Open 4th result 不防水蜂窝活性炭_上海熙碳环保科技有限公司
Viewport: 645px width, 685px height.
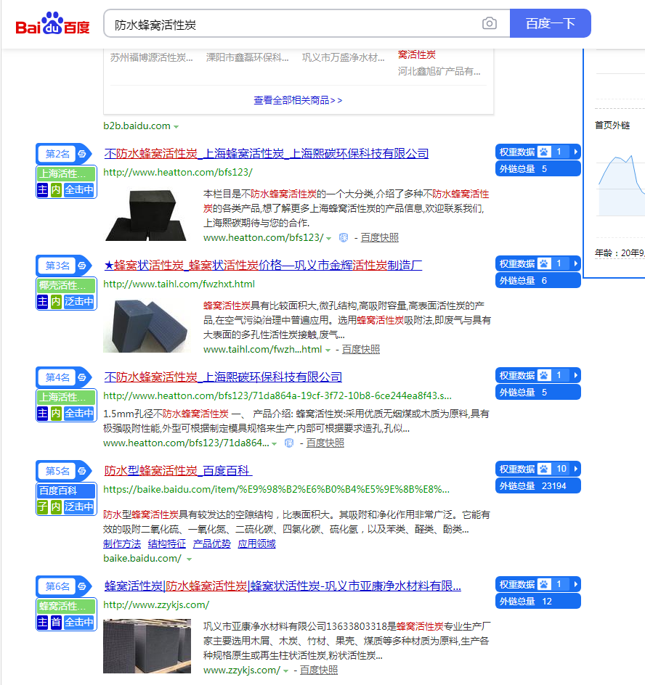[223, 377]
